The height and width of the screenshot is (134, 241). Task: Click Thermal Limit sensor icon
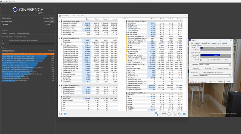click(x=126, y=78)
